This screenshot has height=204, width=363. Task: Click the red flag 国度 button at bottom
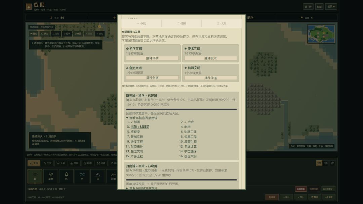[x=272, y=197]
